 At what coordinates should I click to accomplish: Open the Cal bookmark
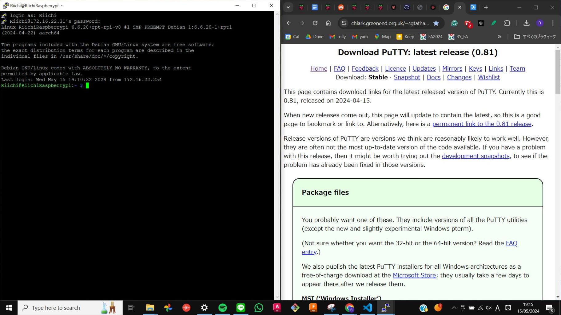292,37
